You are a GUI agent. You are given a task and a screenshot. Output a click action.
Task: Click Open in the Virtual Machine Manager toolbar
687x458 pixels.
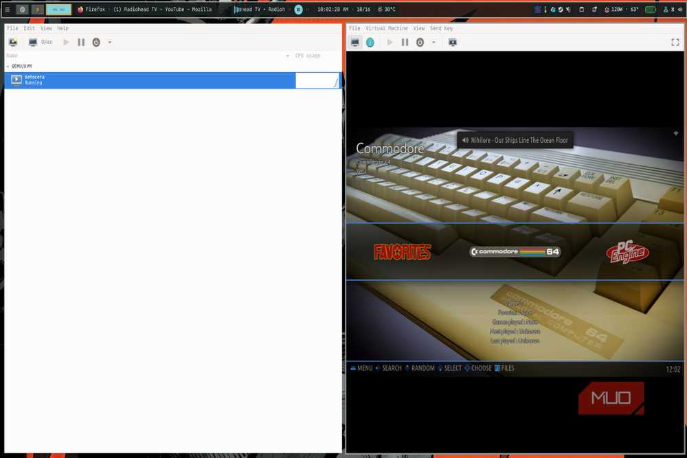(x=41, y=42)
